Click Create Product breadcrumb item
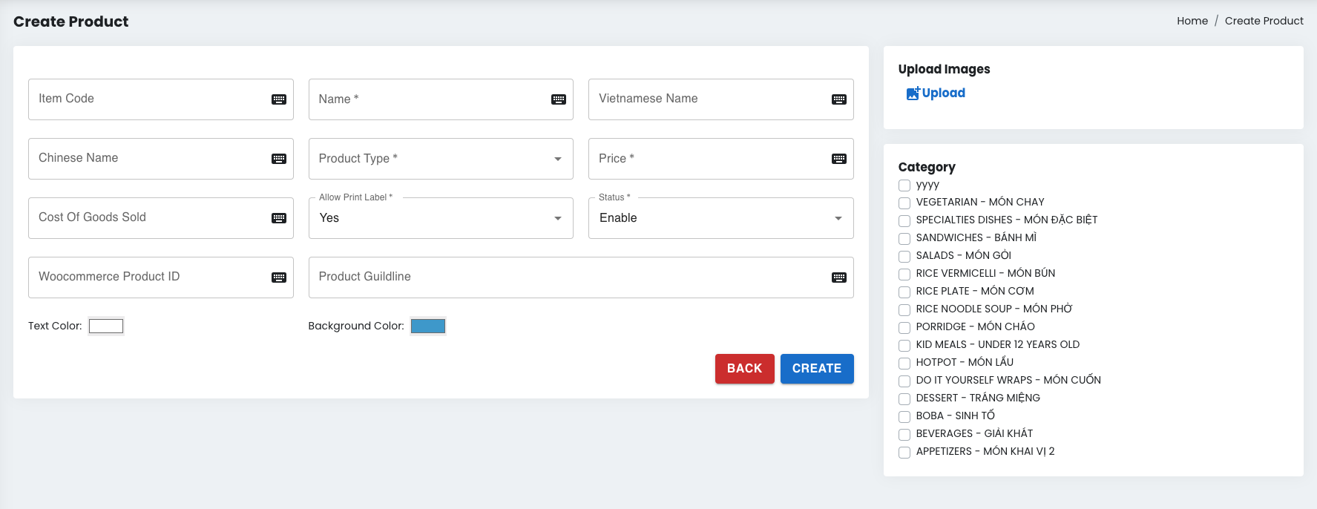This screenshot has height=509, width=1317. (1264, 21)
